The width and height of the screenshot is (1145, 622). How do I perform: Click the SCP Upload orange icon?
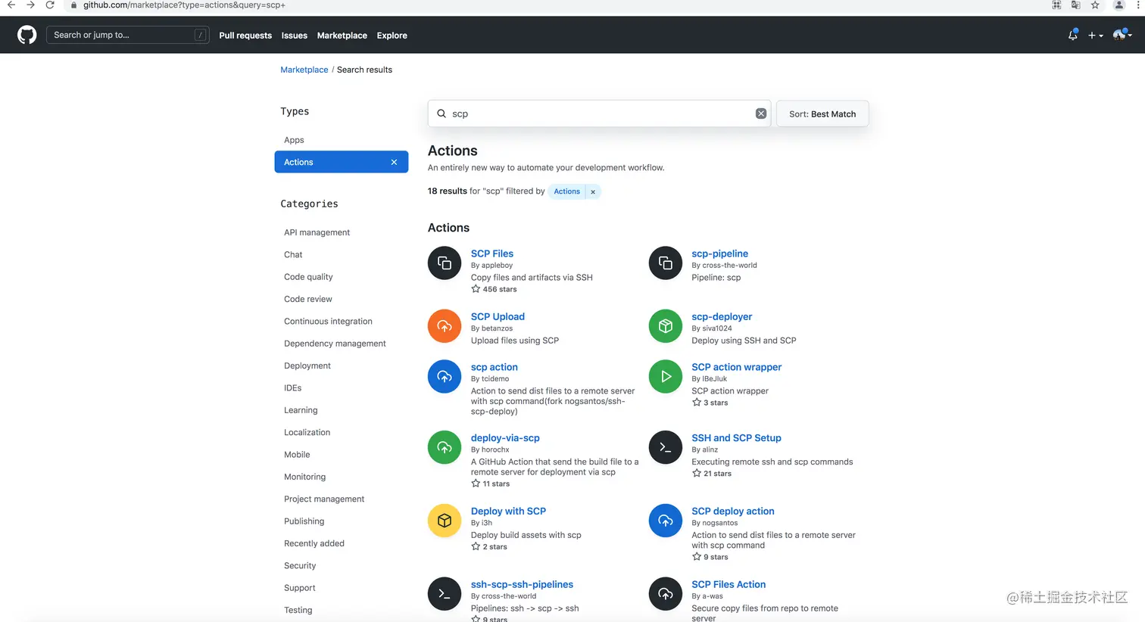[445, 325]
